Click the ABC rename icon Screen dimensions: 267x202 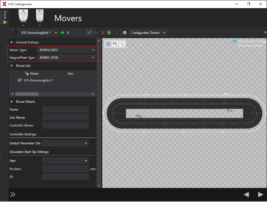pos(109,33)
